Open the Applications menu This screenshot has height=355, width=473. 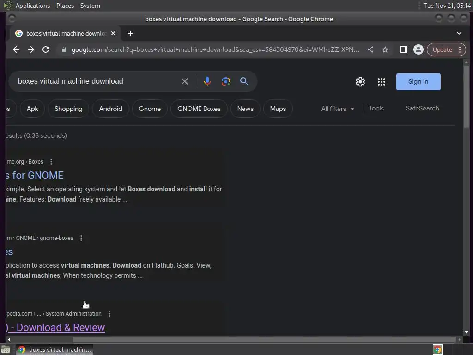point(33,6)
